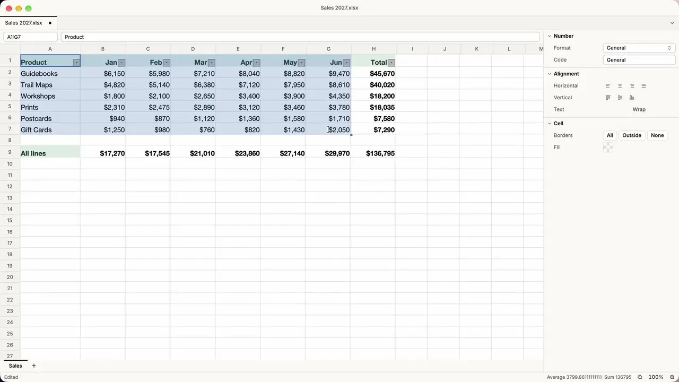Open the filter arrow on the Mar header

(x=212, y=63)
